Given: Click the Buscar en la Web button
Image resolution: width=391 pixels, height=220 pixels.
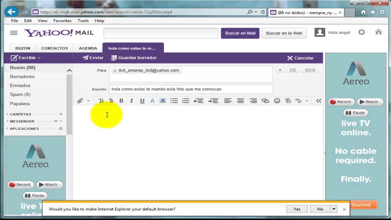Looking at the screenshot, I should 284,33.
